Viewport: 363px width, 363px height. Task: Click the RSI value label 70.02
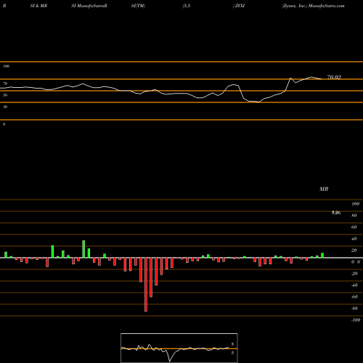[x=334, y=77]
